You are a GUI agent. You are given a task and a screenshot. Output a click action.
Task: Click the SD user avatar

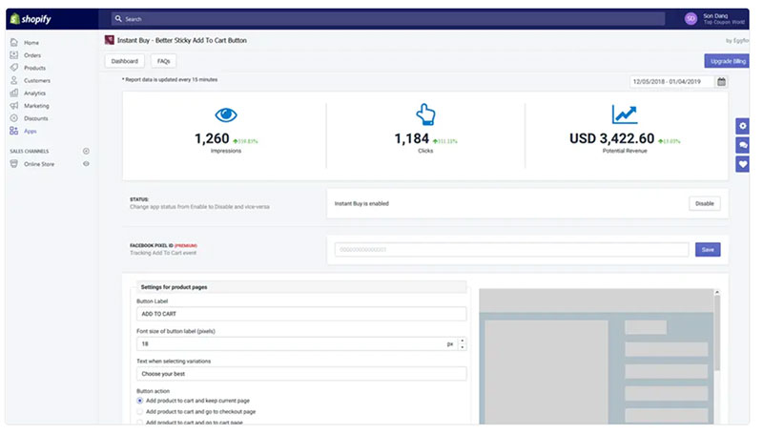pyautogui.click(x=691, y=18)
